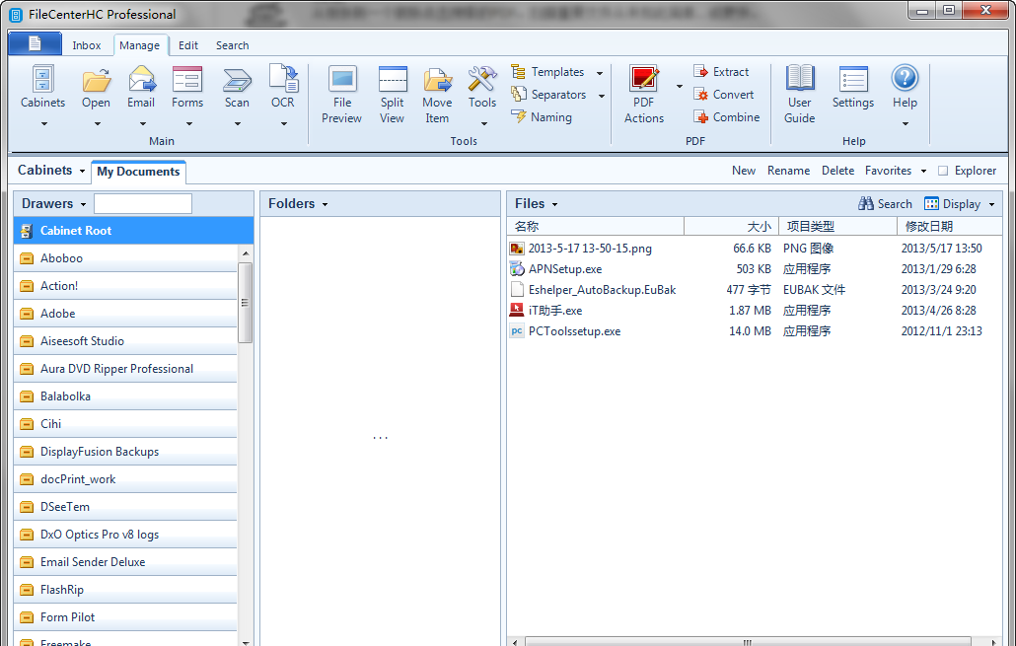The width and height of the screenshot is (1016, 646).
Task: Click the Drawers list scroll-up arrow
Action: (x=246, y=252)
